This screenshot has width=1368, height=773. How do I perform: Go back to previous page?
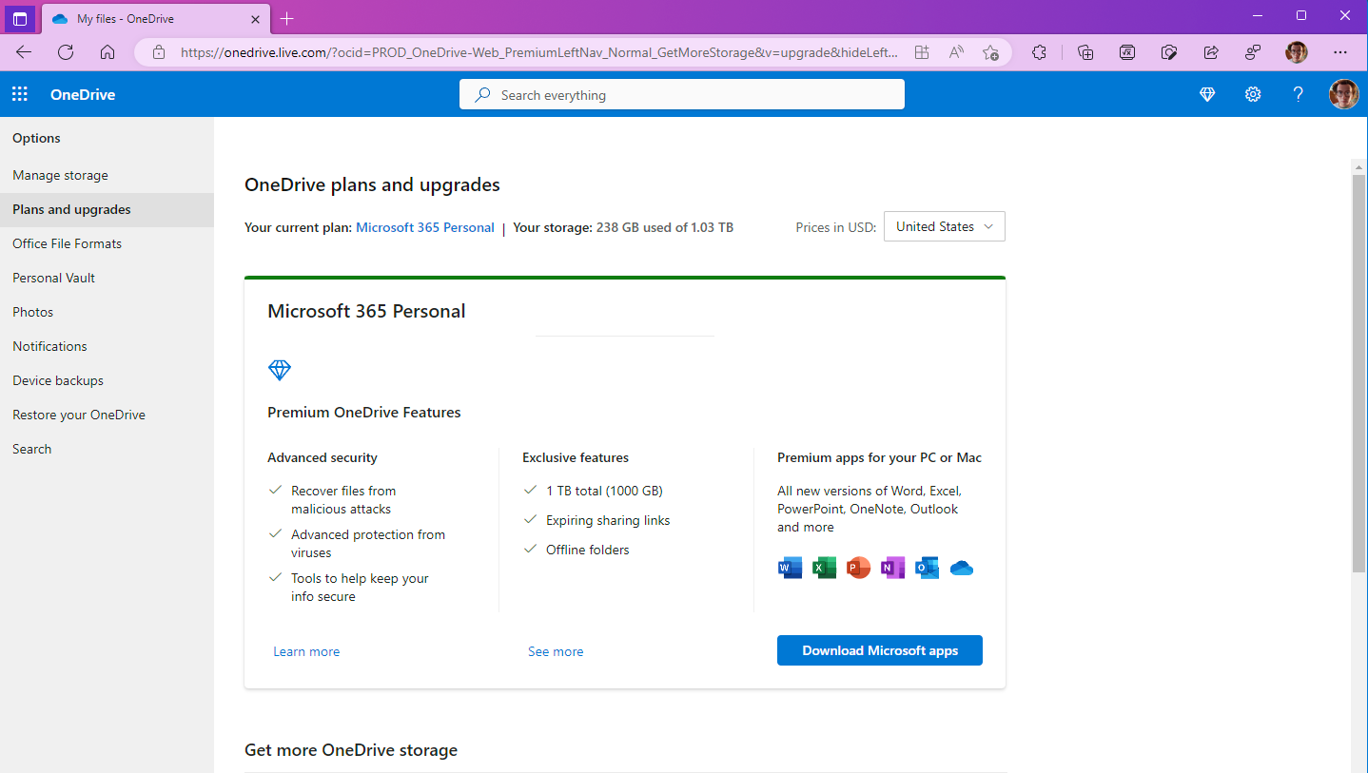tap(24, 52)
